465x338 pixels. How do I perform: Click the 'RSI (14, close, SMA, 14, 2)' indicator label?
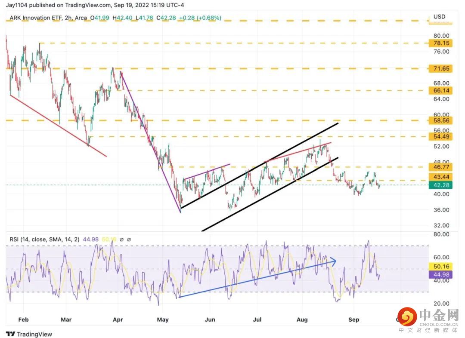44,239
